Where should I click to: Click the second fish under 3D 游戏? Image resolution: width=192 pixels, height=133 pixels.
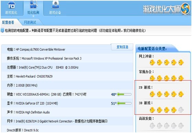[160, 110]
